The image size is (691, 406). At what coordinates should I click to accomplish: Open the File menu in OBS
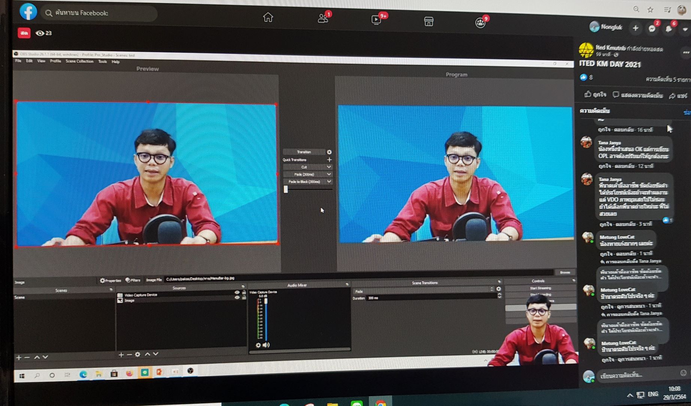pyautogui.click(x=18, y=61)
